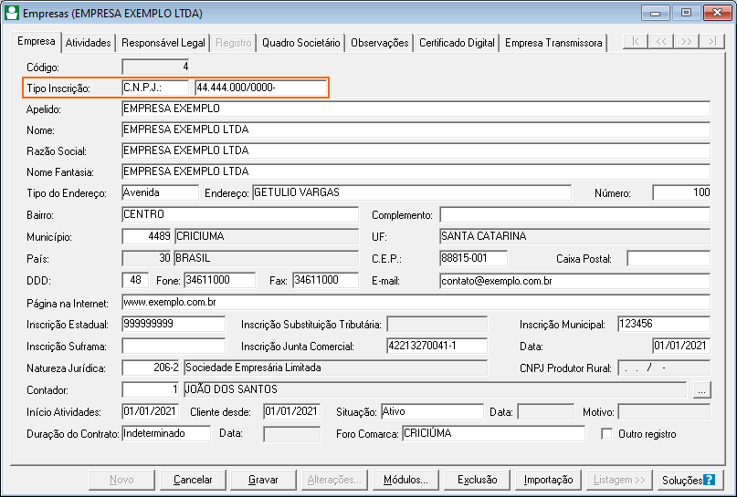Click the Empresas window title icon

click(x=12, y=13)
